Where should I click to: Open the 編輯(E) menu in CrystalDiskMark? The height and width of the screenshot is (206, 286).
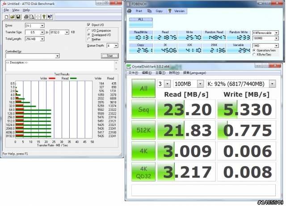click(x=147, y=73)
